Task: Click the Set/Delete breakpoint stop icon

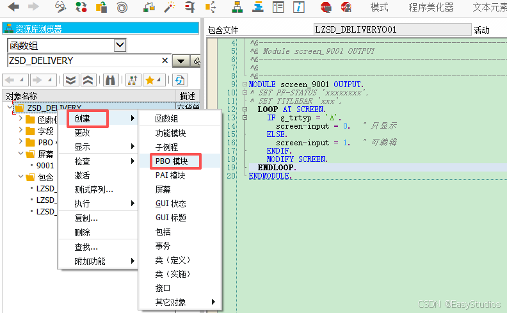Action: pyautogui.click(x=326, y=7)
